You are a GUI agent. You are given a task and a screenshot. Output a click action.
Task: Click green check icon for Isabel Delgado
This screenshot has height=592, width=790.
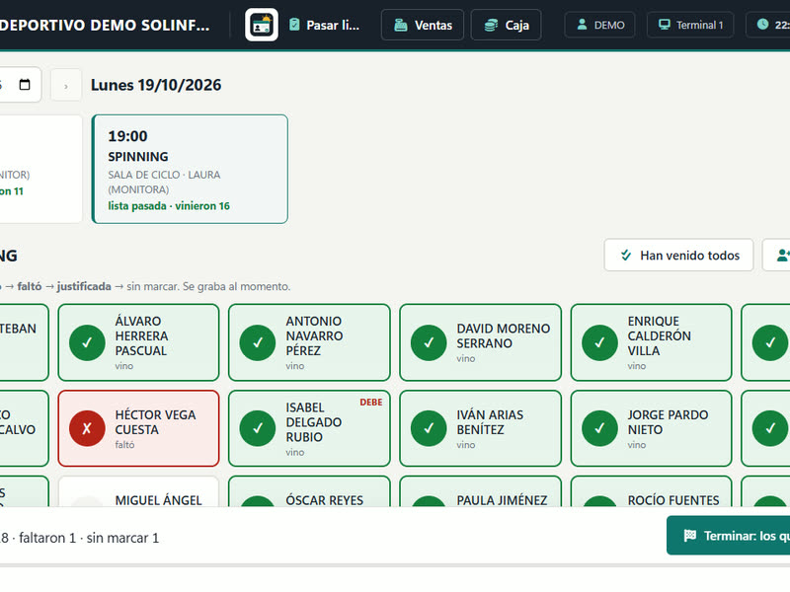tap(258, 428)
